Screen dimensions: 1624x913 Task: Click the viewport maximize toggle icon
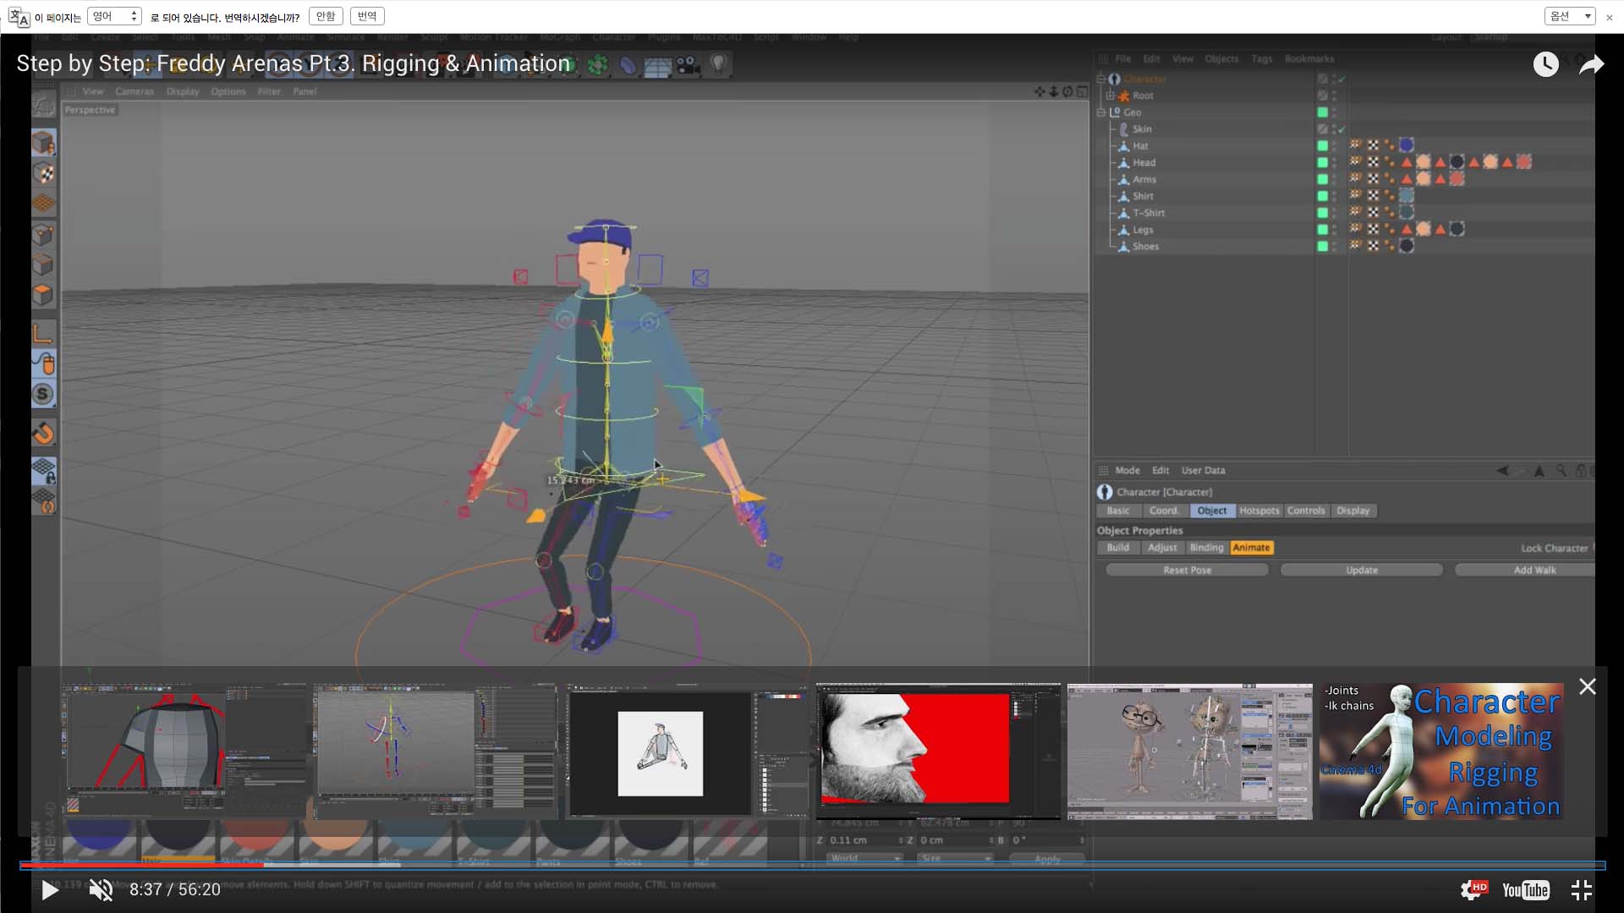(x=1082, y=91)
